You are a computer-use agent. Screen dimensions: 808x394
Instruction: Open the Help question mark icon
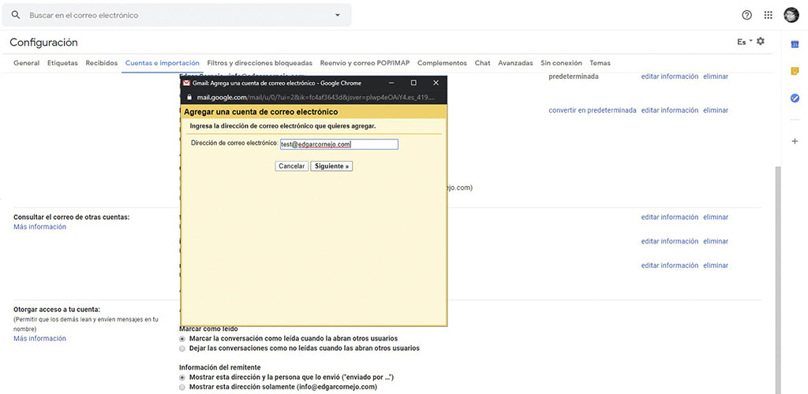[746, 16]
